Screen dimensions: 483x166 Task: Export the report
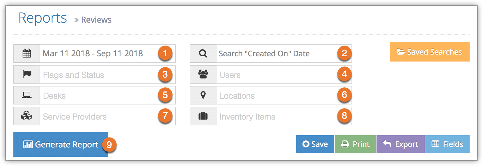pyautogui.click(x=400, y=144)
